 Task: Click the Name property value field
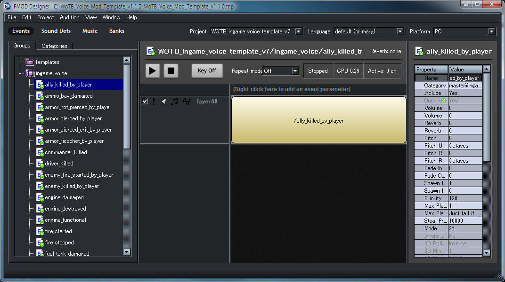[x=465, y=78]
